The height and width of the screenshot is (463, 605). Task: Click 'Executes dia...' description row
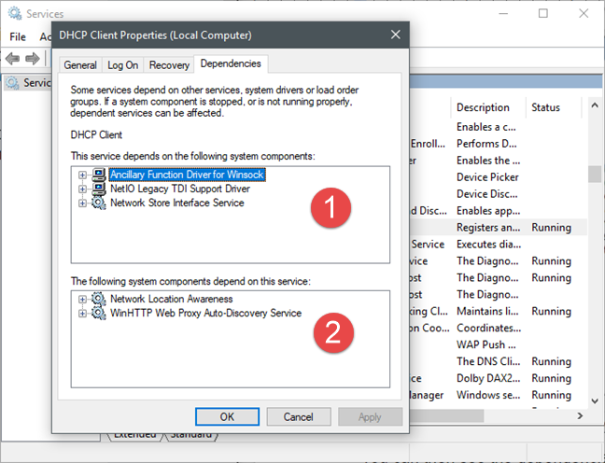pyautogui.click(x=489, y=245)
